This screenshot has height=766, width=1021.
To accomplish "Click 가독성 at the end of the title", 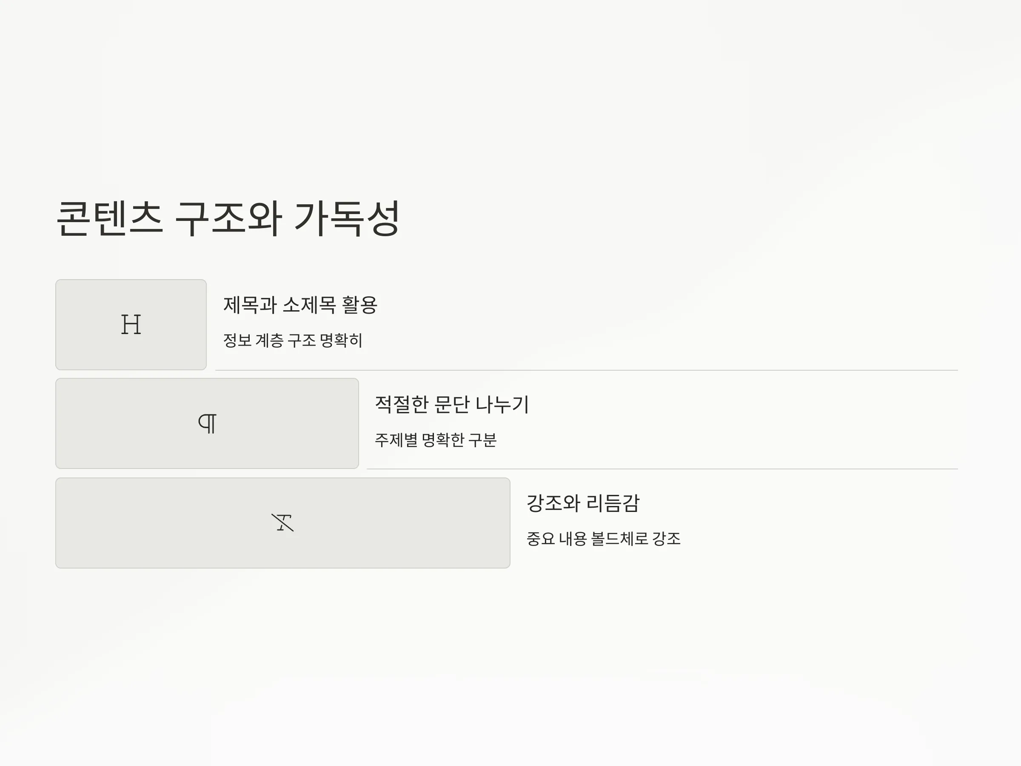I will click(347, 219).
